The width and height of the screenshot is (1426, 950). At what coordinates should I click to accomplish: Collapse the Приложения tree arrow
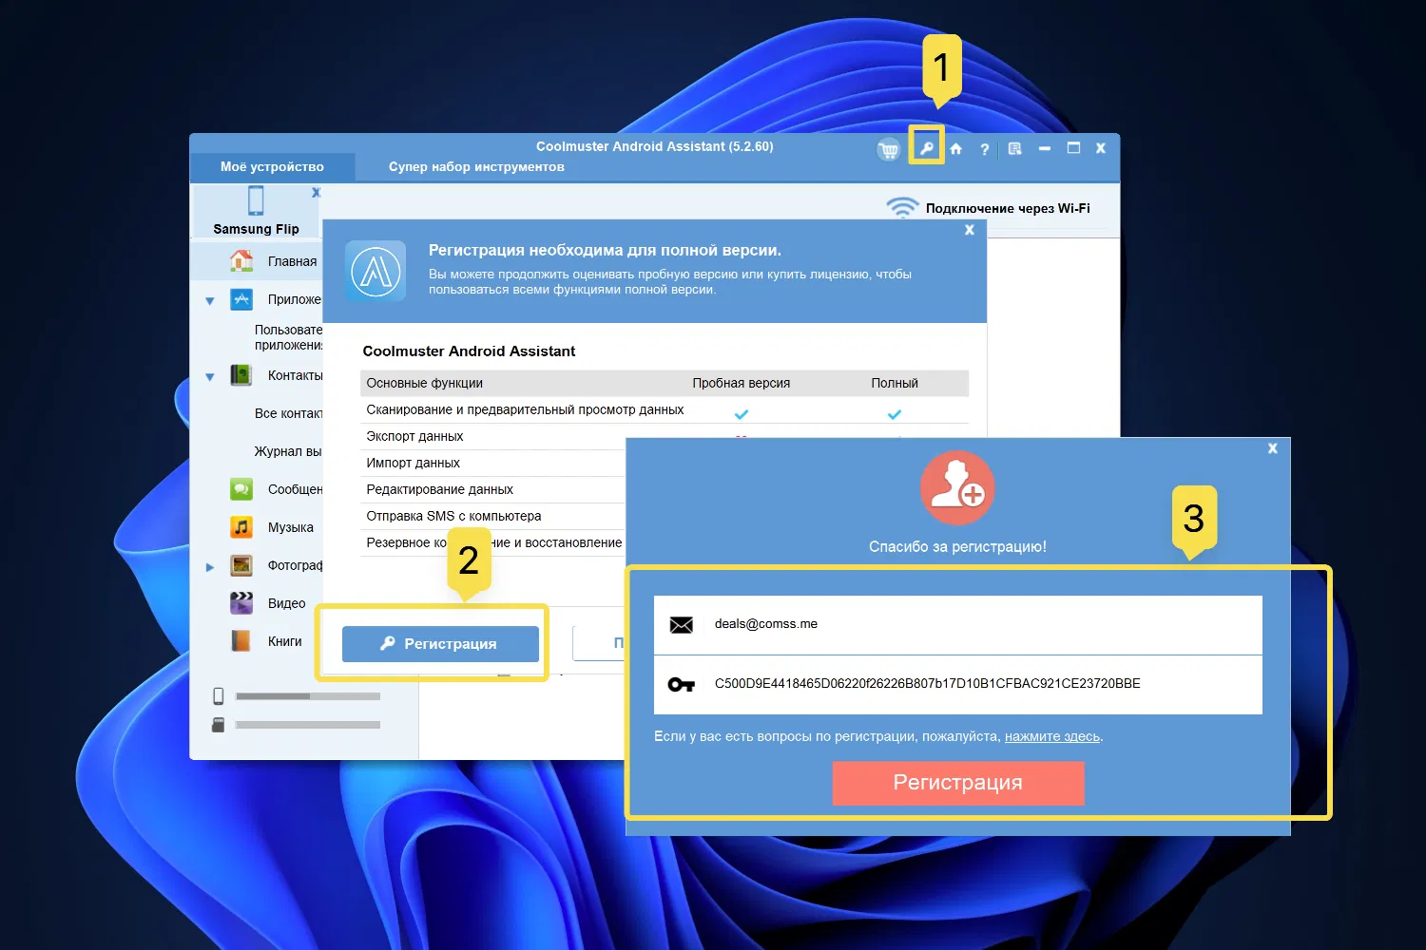click(x=210, y=301)
